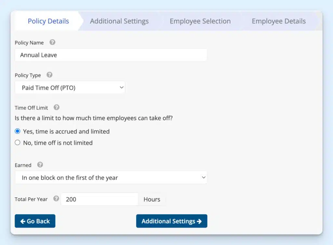The image size is (333, 245).
Task: Open the Policy Type dropdown
Action: [70, 87]
